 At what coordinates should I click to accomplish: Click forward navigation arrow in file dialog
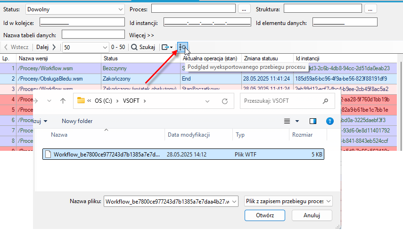click(36, 101)
